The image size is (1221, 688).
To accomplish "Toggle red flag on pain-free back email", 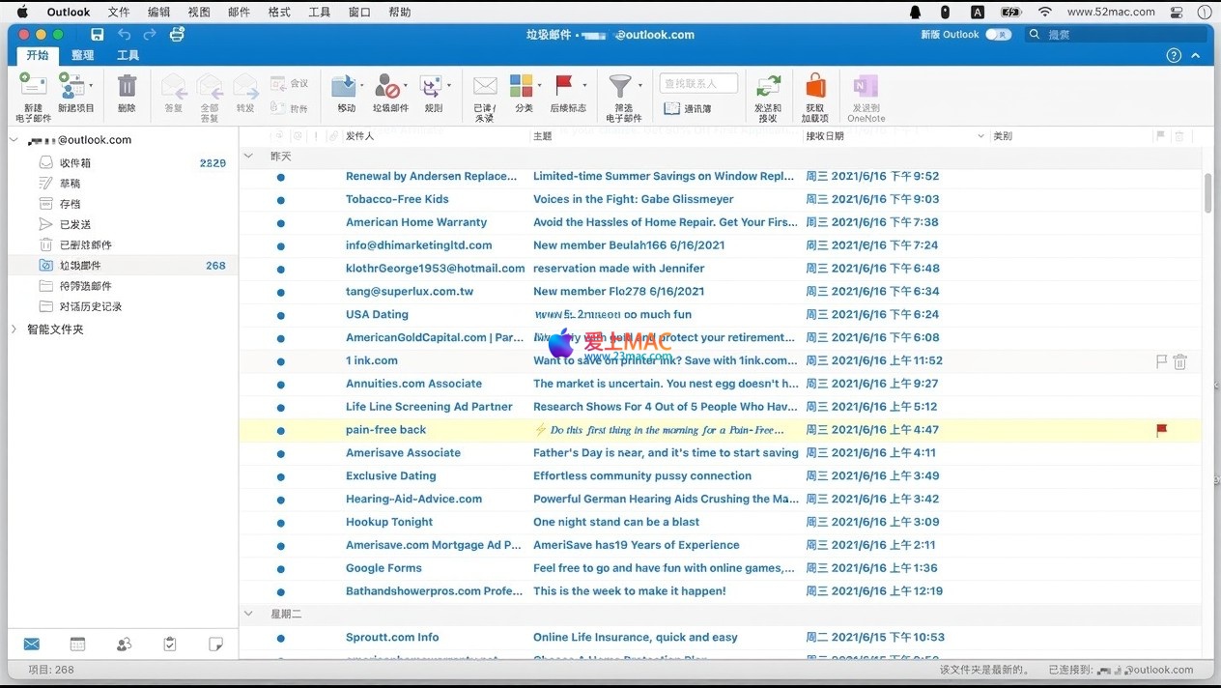I will point(1161,430).
